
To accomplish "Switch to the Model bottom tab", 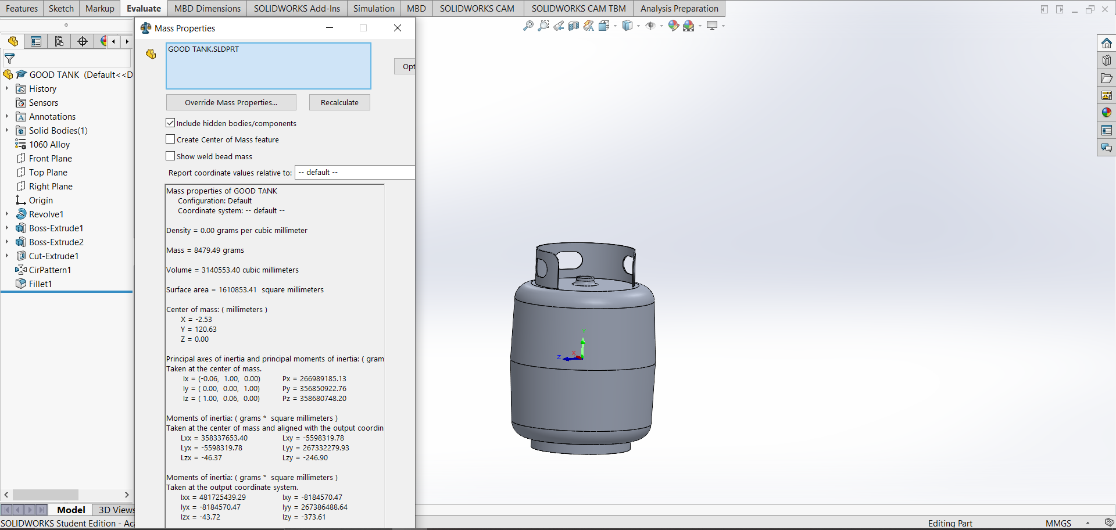I will (71, 510).
